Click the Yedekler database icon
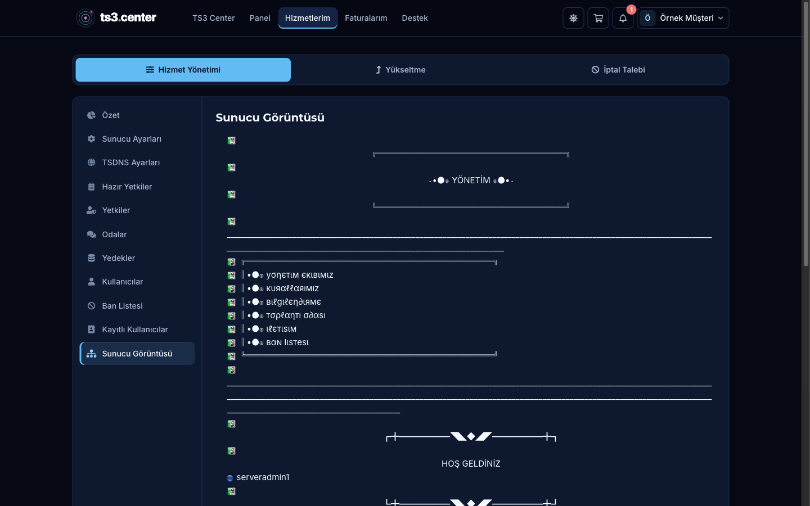Screen dimensions: 810x506 click(x=91, y=258)
